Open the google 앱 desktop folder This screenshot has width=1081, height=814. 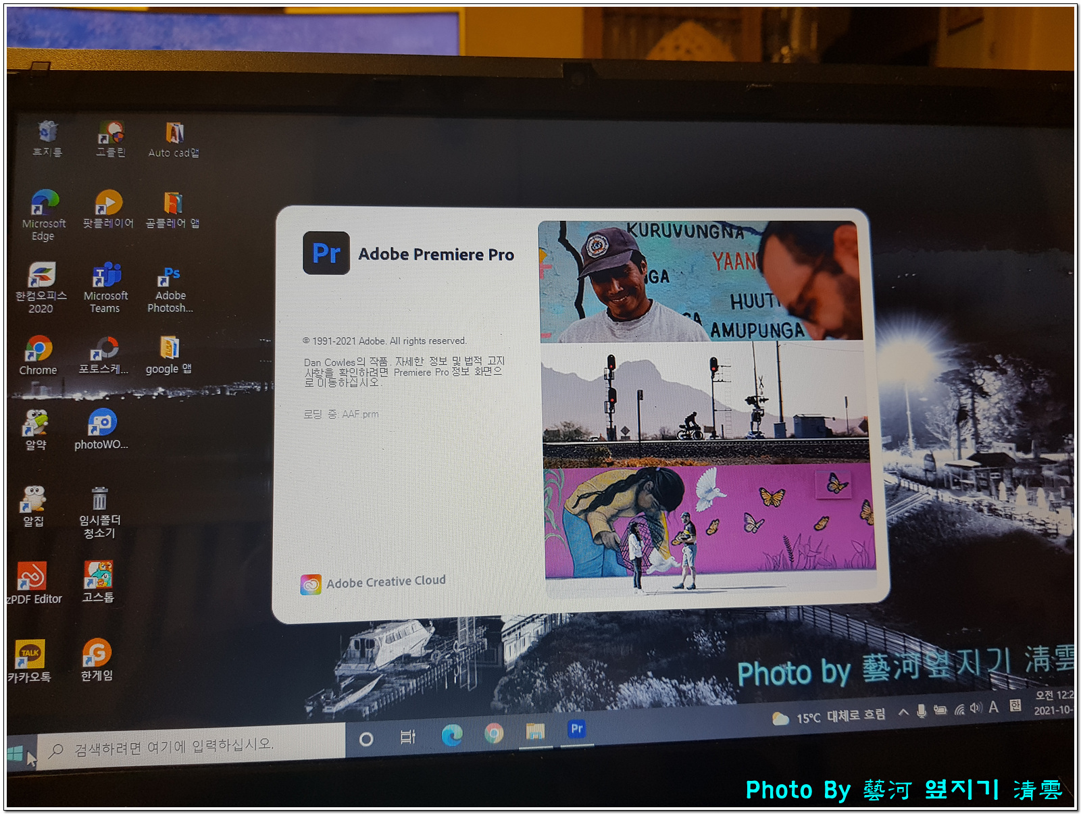pyautogui.click(x=169, y=355)
